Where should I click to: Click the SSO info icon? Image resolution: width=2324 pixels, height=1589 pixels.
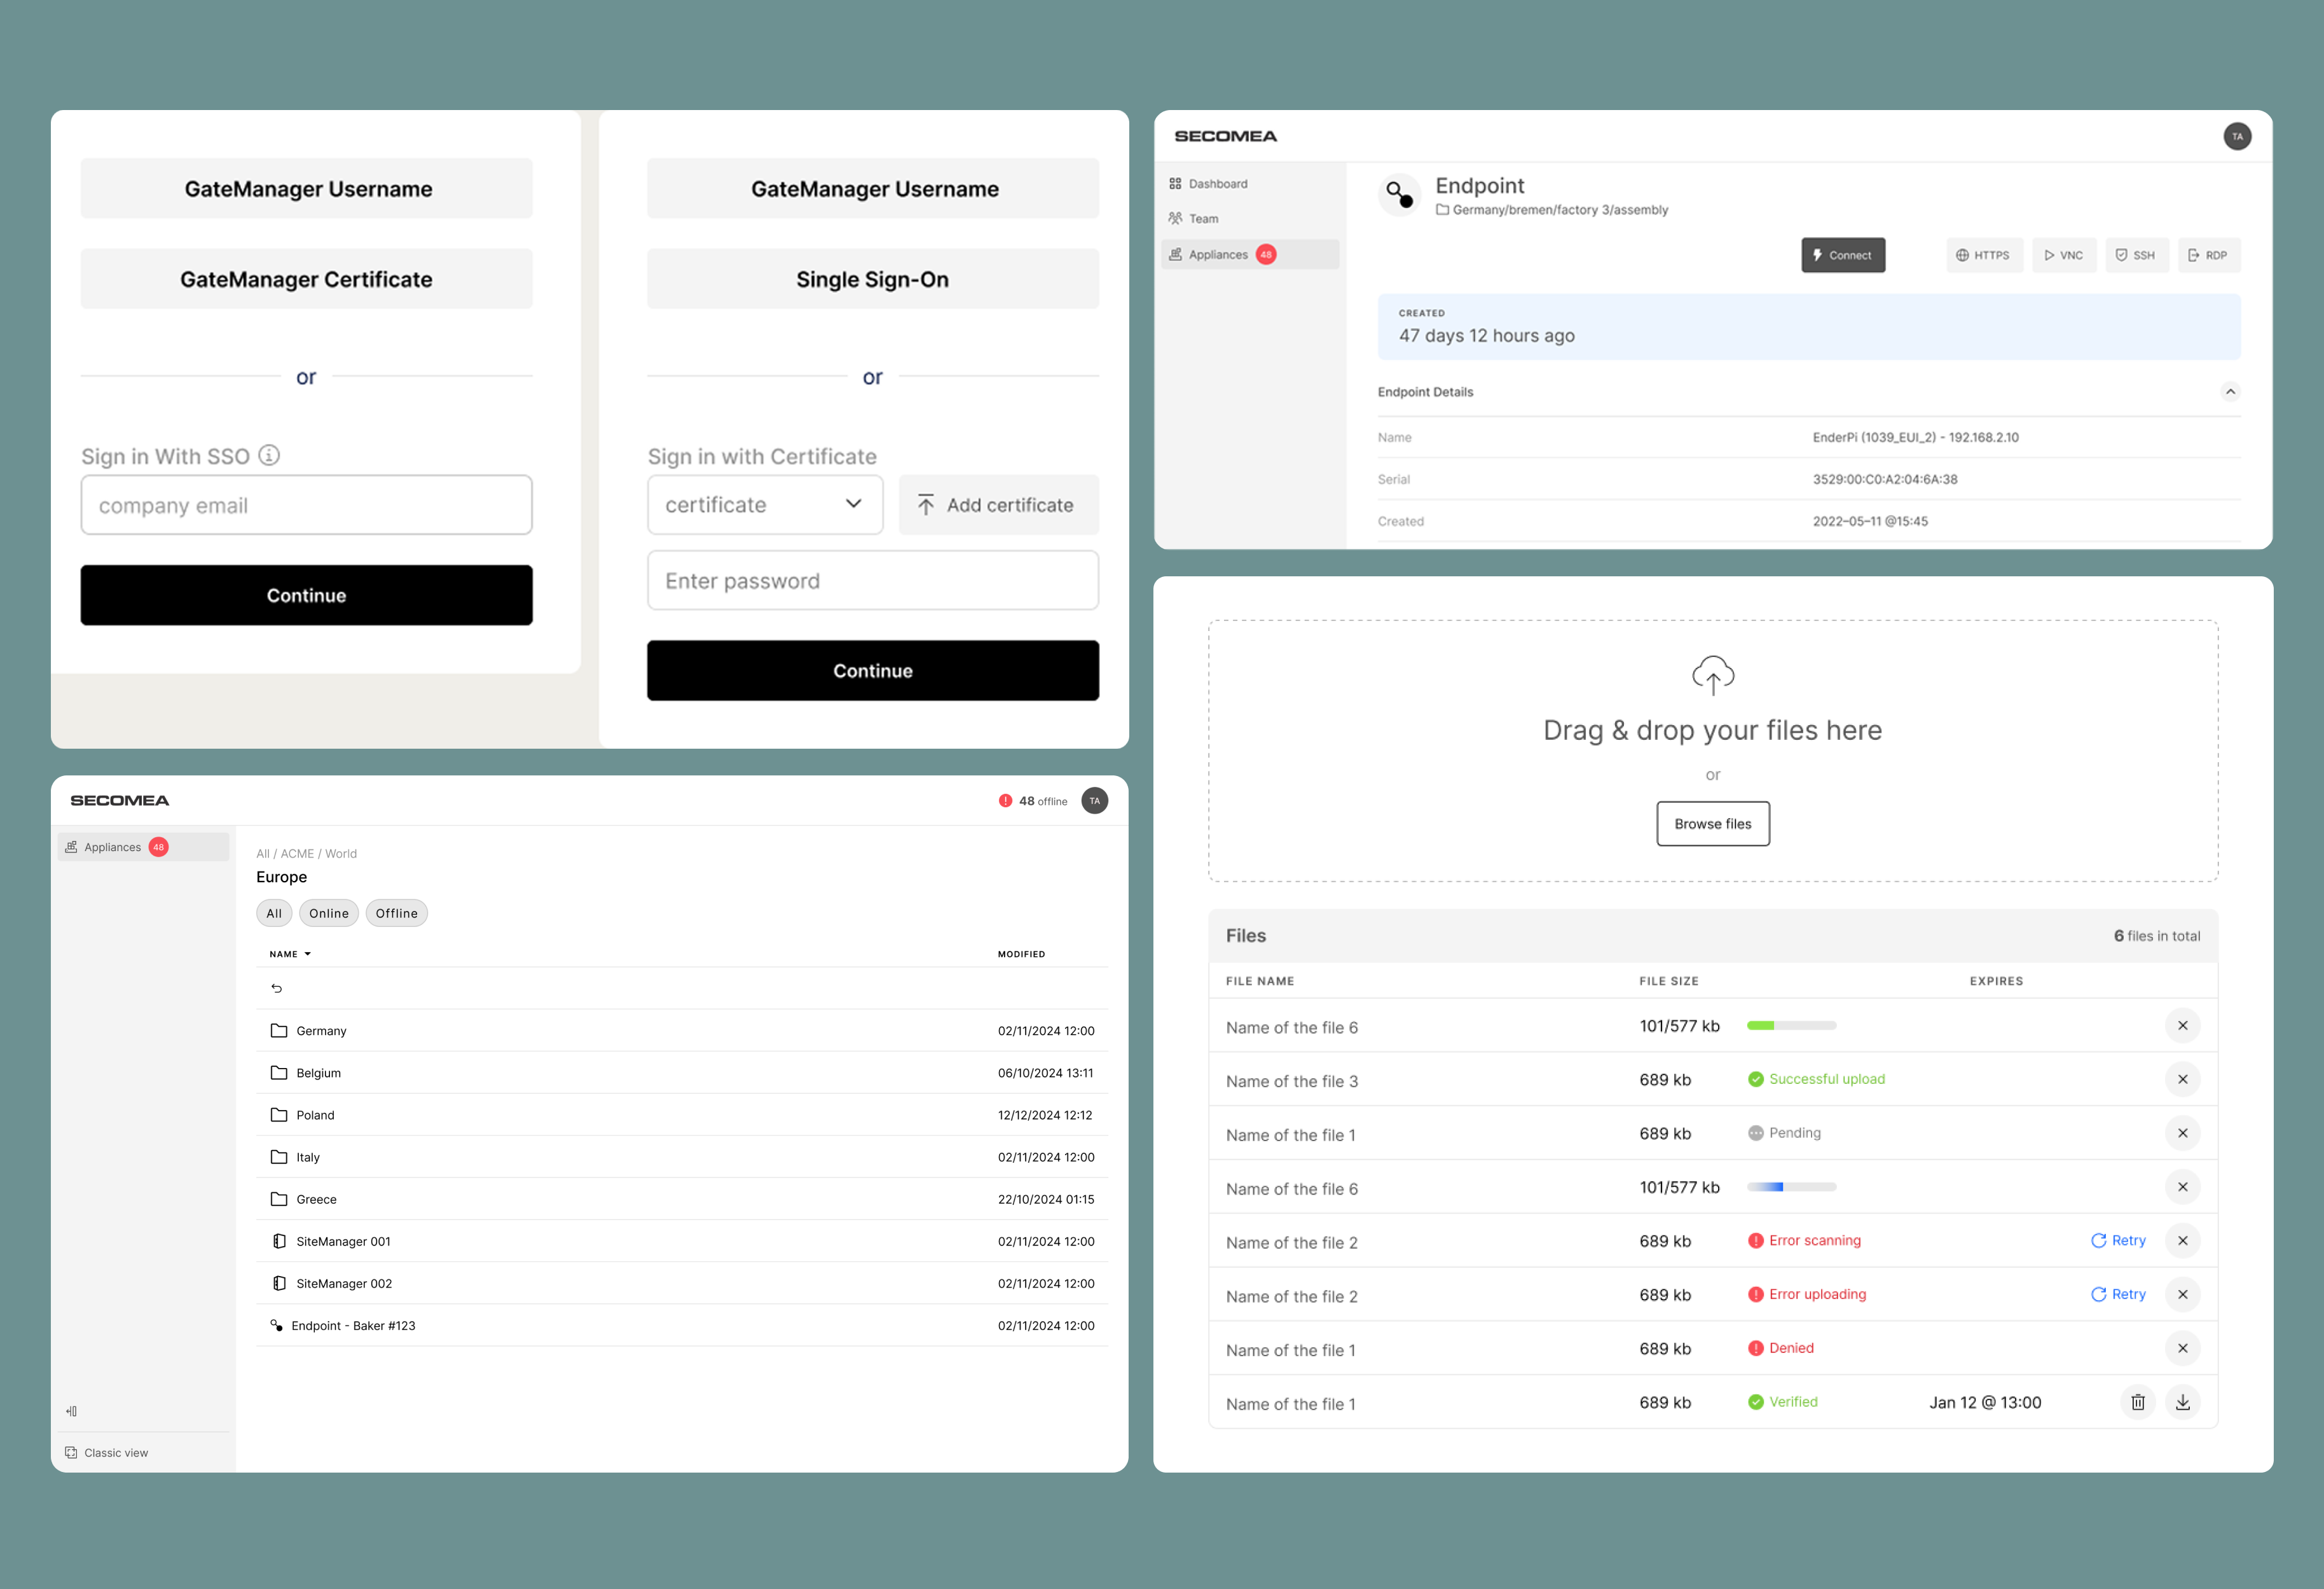[269, 455]
